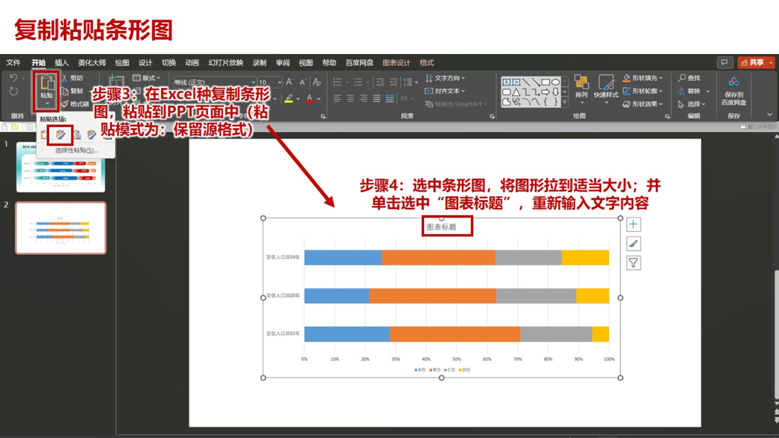Click the Chart Styles brush icon
The image size is (779, 438).
click(x=633, y=243)
